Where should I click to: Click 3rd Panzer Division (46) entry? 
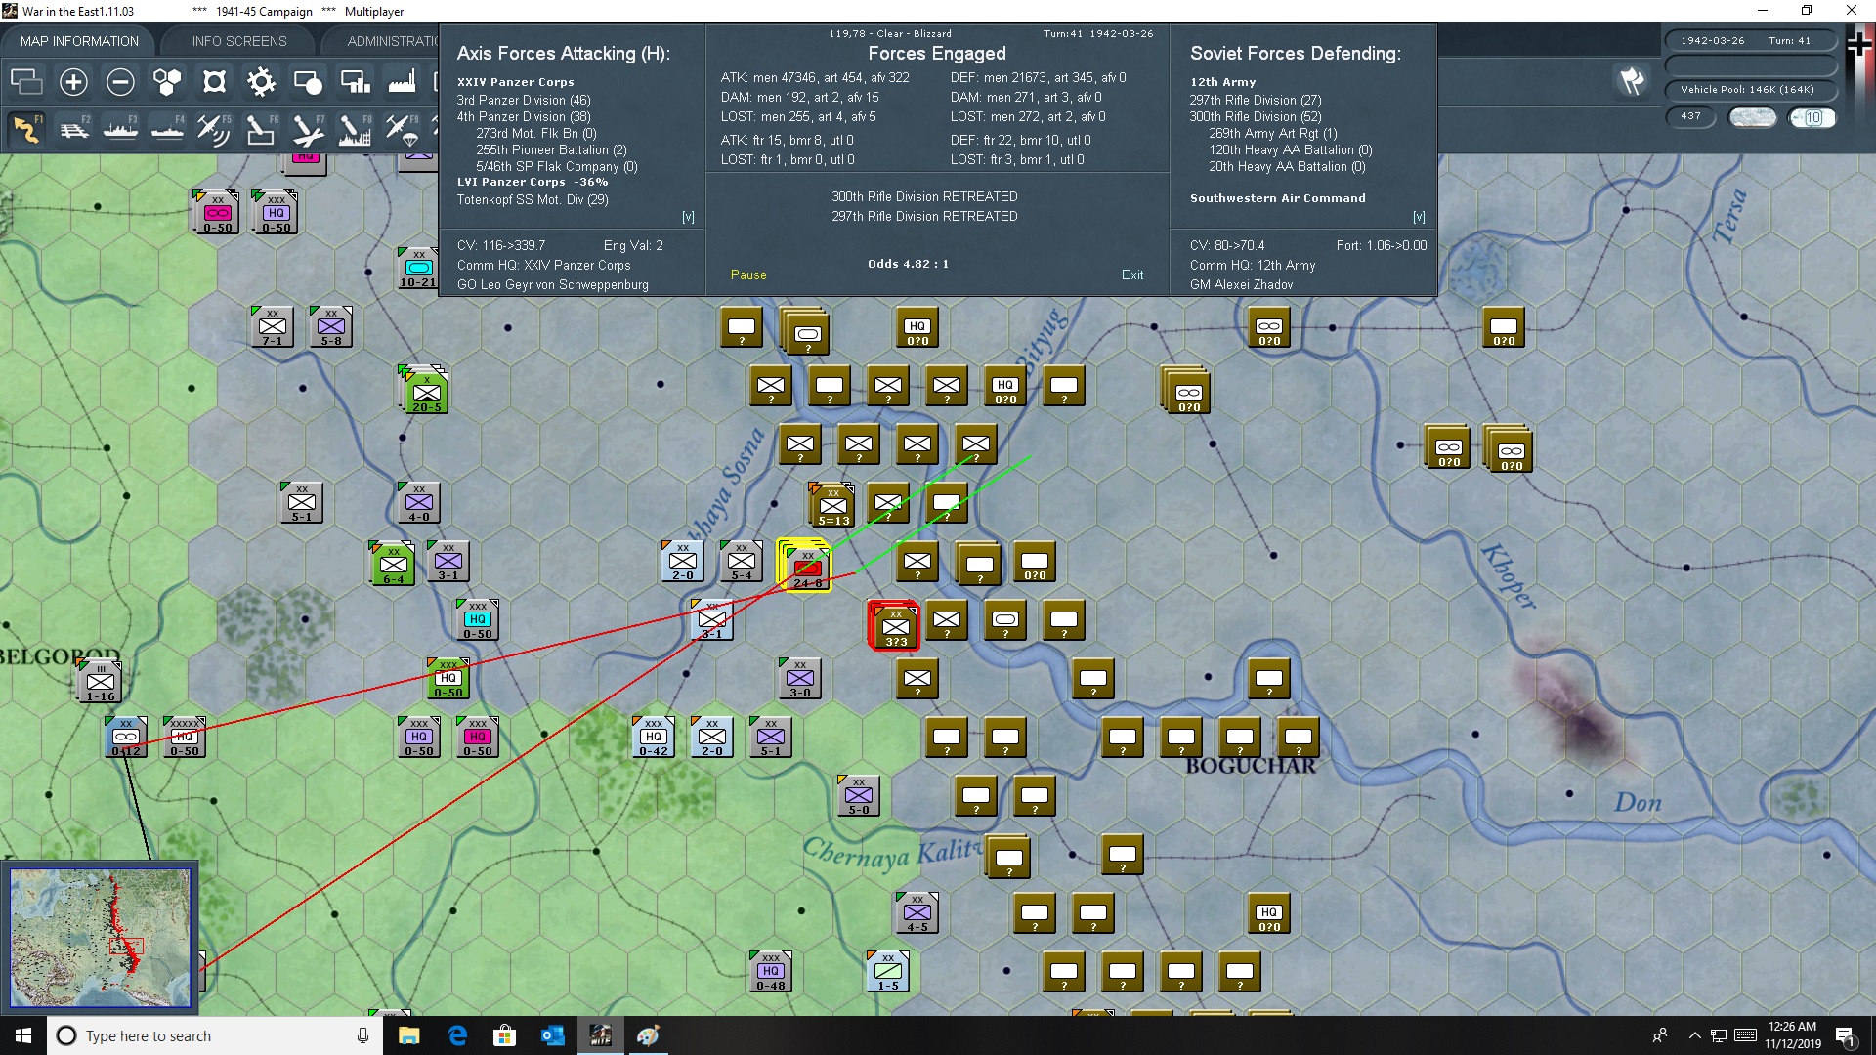524,100
